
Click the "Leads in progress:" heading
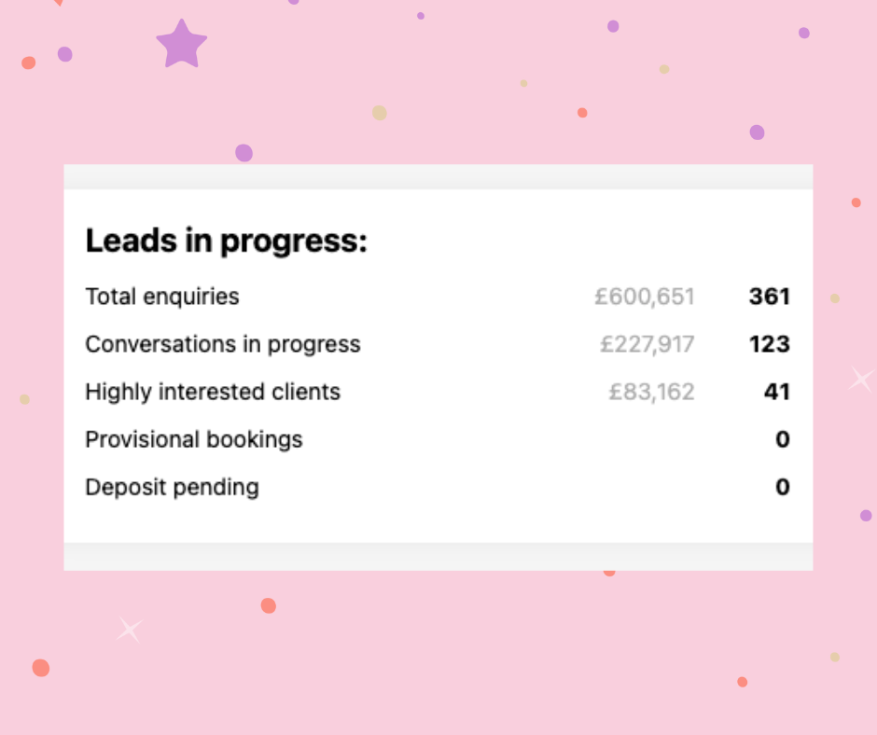226,242
